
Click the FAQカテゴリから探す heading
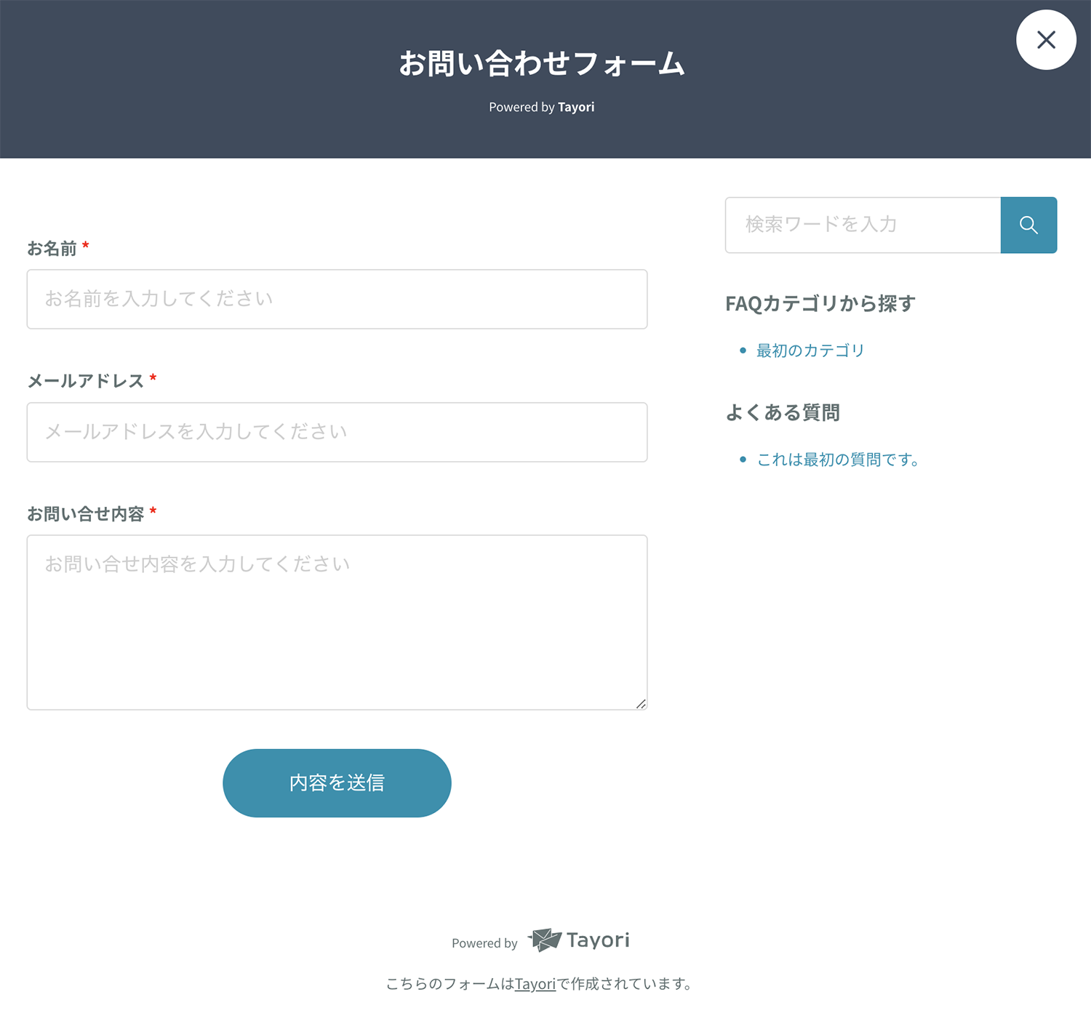point(820,303)
